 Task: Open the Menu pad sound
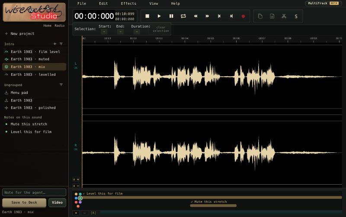click(x=34, y=93)
